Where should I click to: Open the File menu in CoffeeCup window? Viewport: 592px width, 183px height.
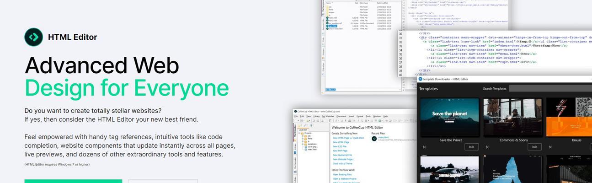click(x=296, y=116)
